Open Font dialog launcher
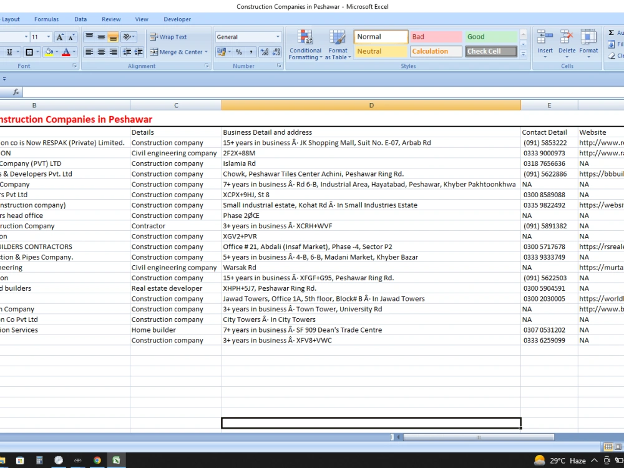624x468 pixels. click(75, 66)
